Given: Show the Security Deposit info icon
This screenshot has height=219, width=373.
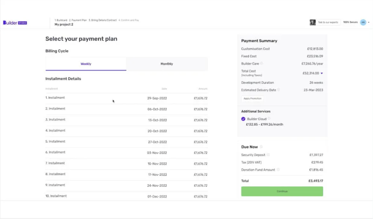Looking at the screenshot, I should tap(268, 155).
